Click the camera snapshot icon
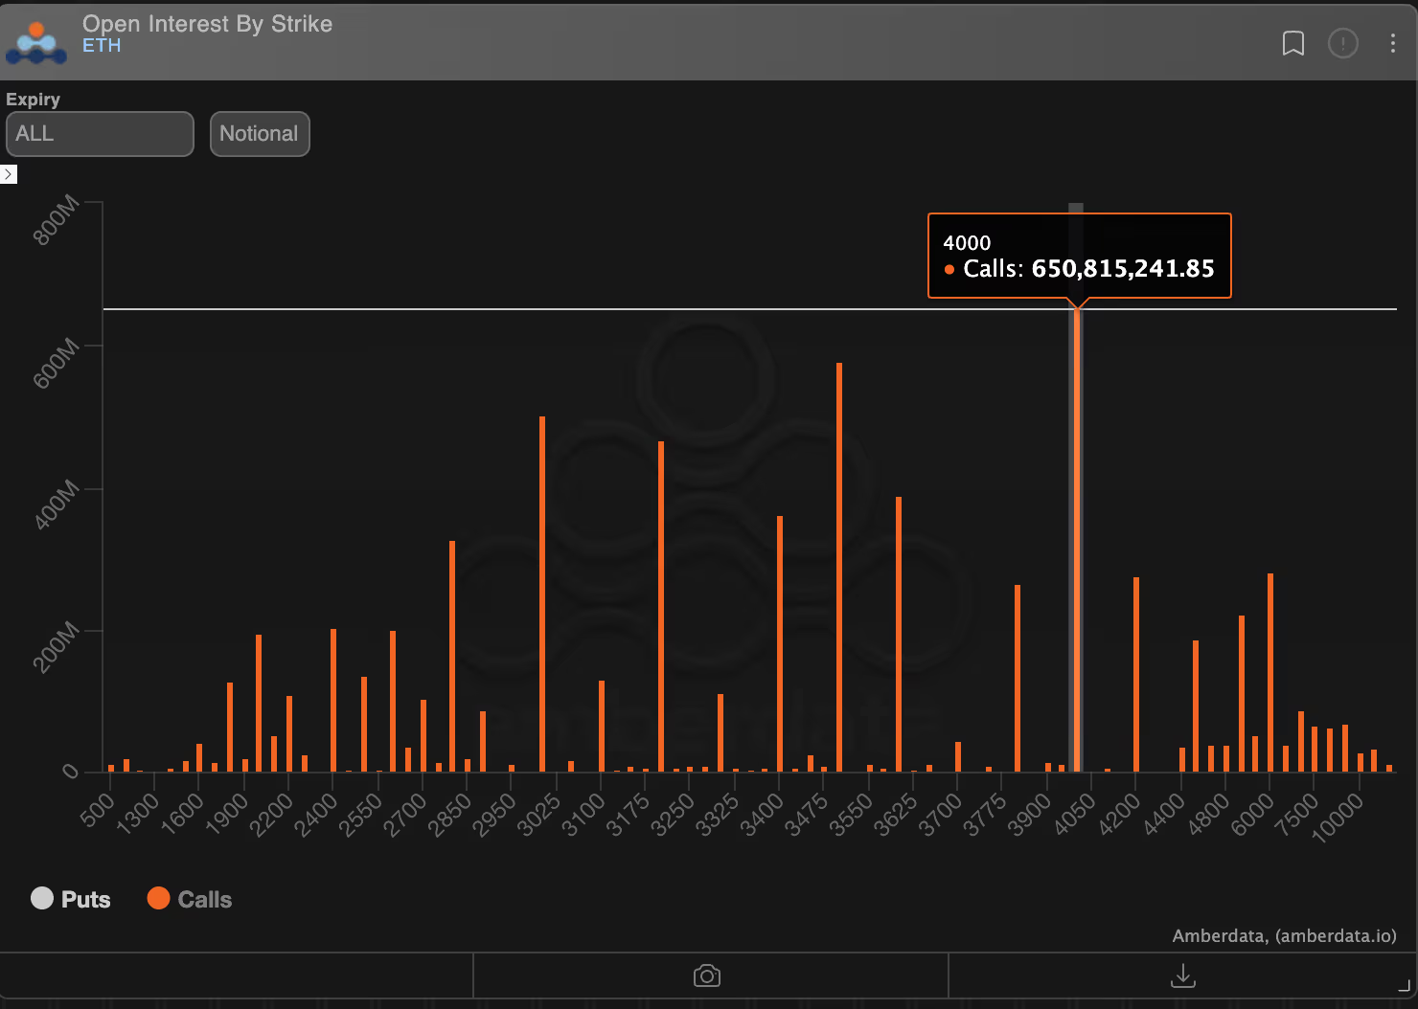 pyautogui.click(x=707, y=975)
